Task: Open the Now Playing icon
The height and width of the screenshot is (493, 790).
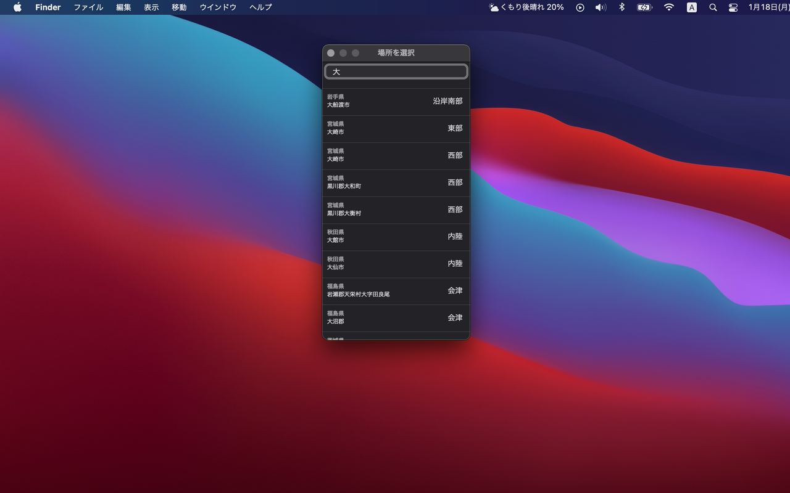Action: click(580, 7)
